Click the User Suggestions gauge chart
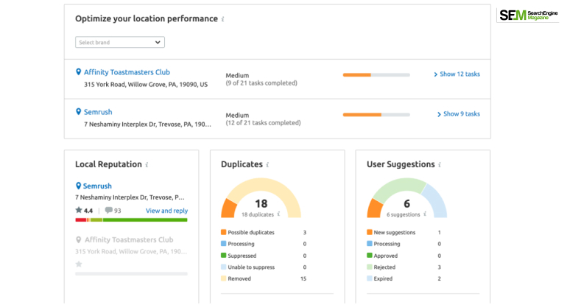 [406, 198]
